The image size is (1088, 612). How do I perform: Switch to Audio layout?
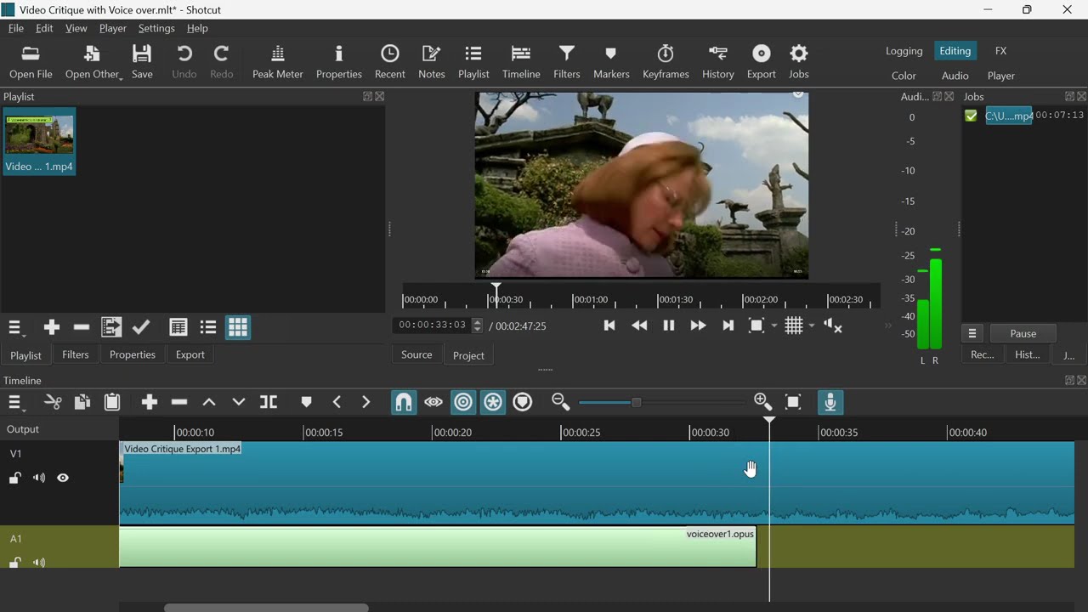tap(955, 76)
